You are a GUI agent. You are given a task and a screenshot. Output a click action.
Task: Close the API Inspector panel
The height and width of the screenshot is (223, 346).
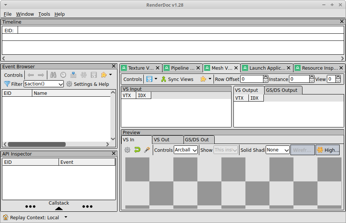tap(114, 153)
